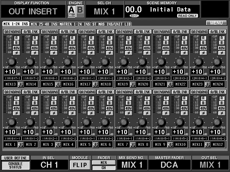Click the I1AI8:1-1 patch field for MIX 1

point(12,138)
